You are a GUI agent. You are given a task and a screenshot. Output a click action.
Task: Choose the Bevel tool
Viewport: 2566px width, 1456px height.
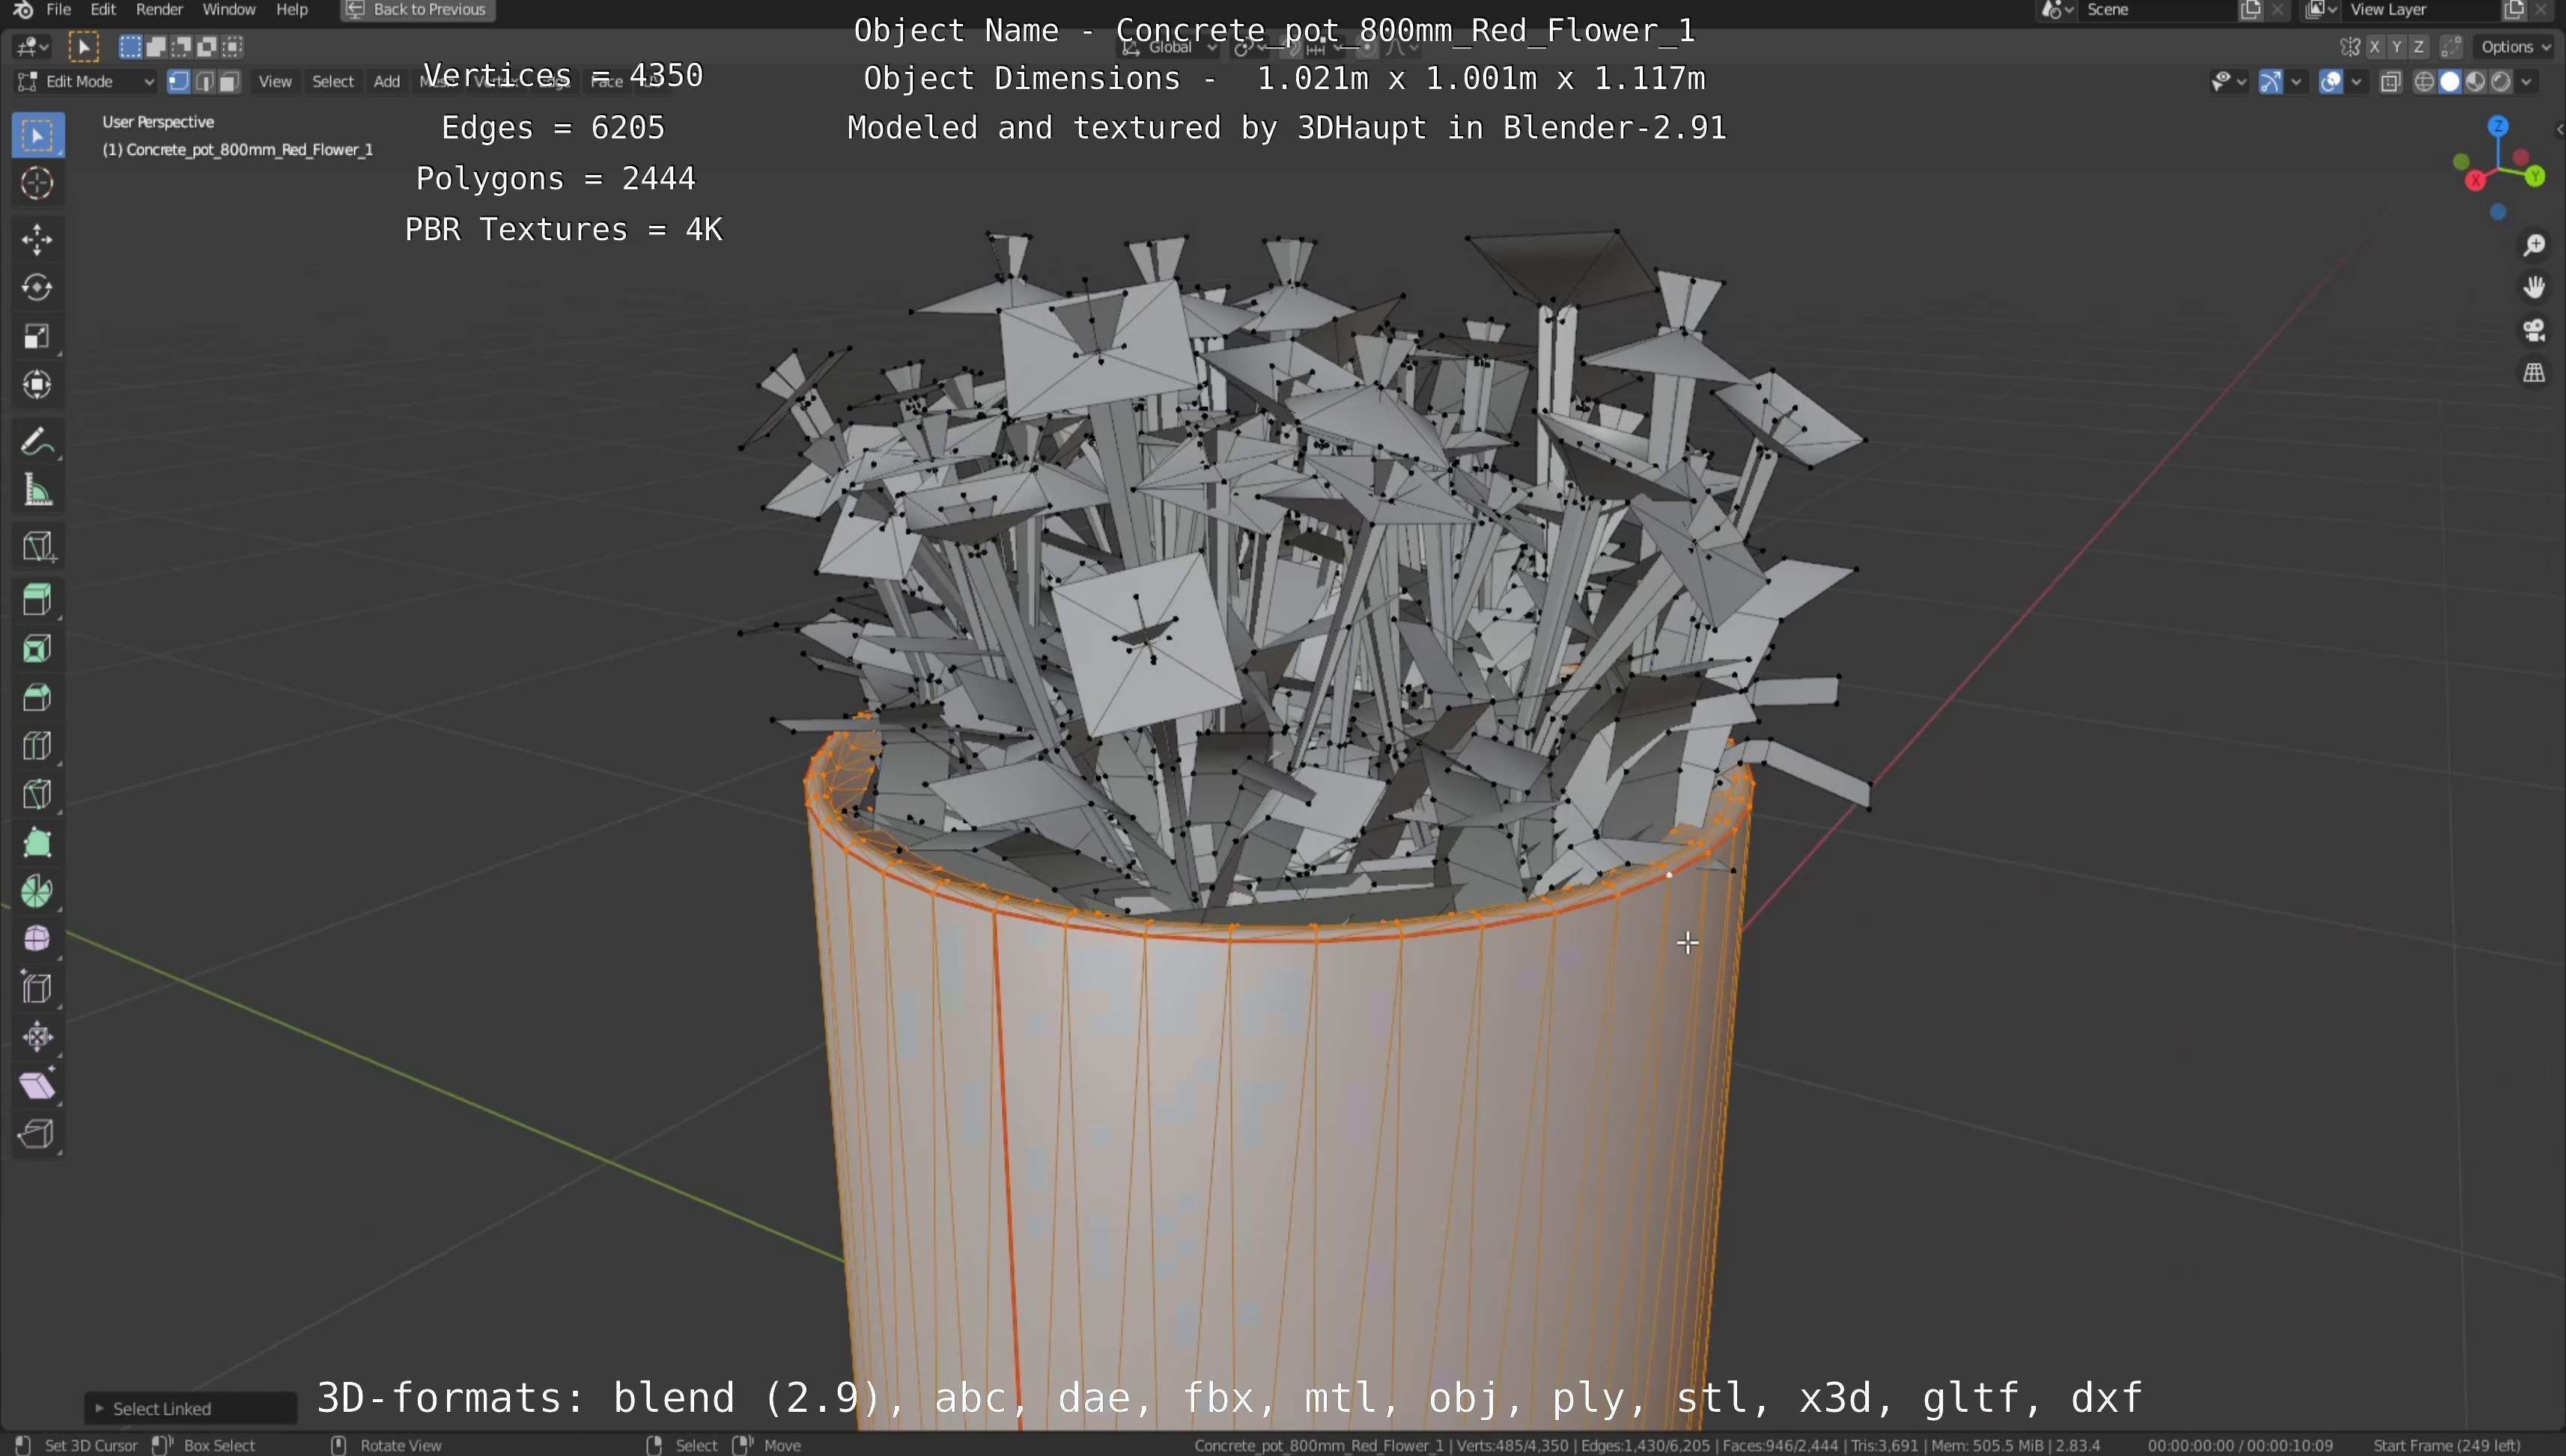click(x=38, y=697)
